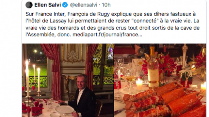Follow the mediapart.fr/journal/france link

[x=107, y=35]
